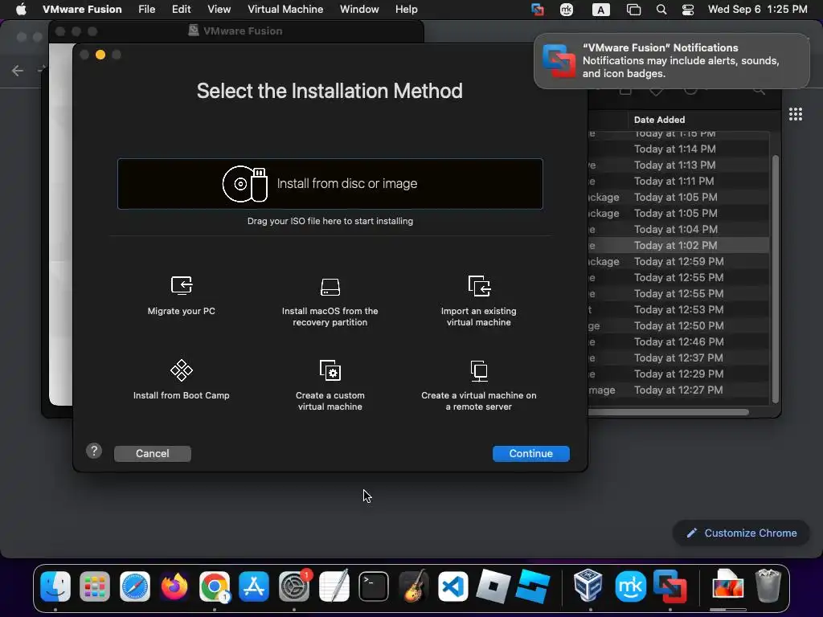
Task: Open Safari from the Dock
Action: [135, 586]
